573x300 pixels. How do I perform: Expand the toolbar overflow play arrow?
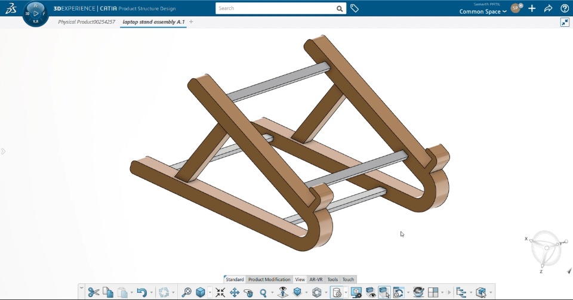pyautogui.click(x=449, y=292)
